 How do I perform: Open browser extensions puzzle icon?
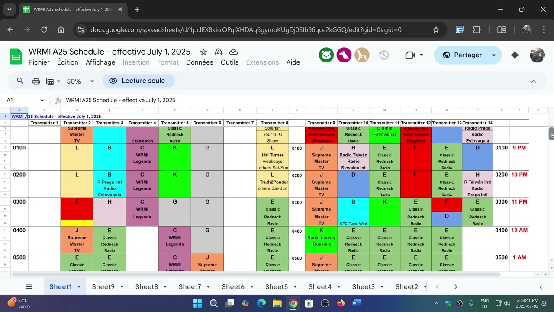coord(477,29)
